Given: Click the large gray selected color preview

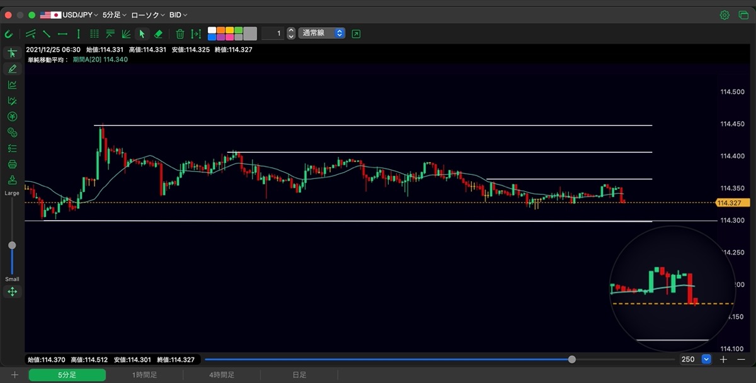Looking at the screenshot, I should 250,33.
